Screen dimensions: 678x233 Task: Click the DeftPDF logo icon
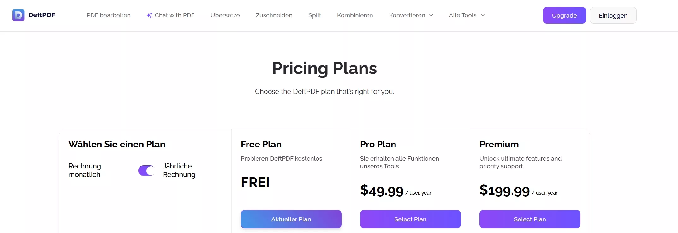pyautogui.click(x=18, y=15)
